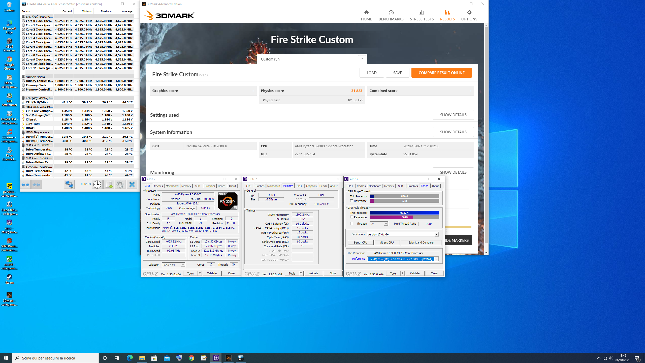
Task: Select Infinity Fabric Clock sensor row
Action: click(x=77, y=81)
